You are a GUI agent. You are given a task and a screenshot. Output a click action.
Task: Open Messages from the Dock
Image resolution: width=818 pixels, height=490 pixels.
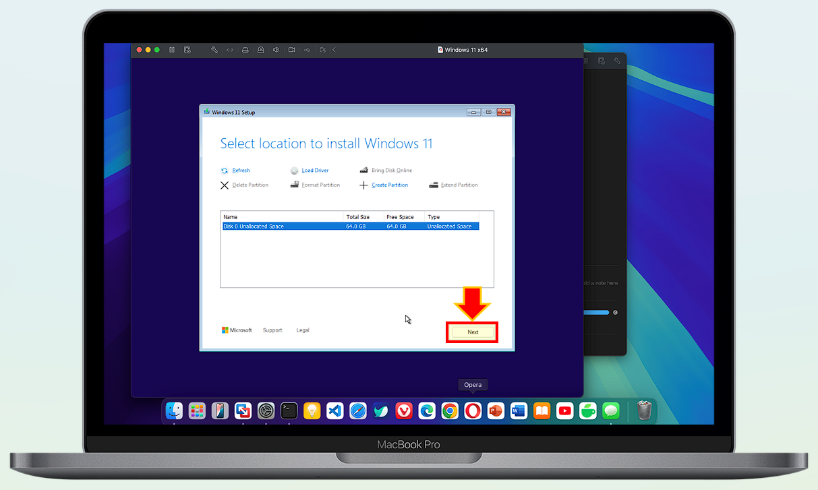point(611,410)
